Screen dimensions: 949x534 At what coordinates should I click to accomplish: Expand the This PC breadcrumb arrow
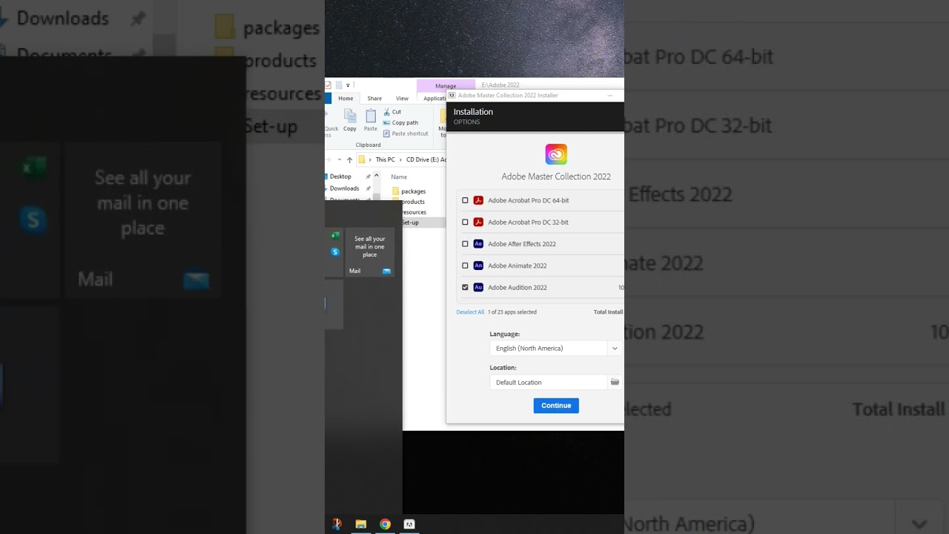click(x=400, y=159)
